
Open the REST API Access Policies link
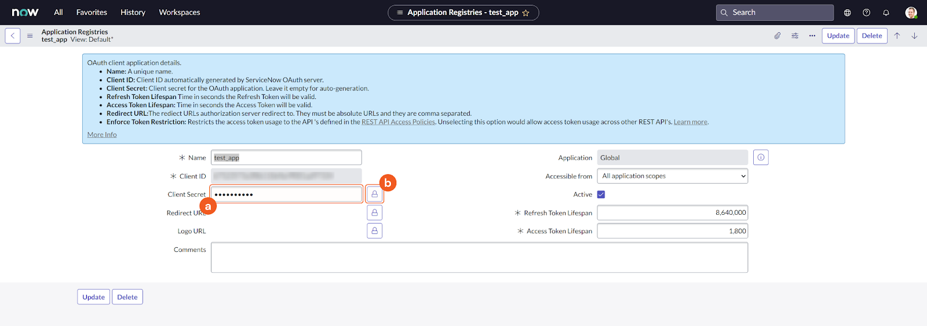(398, 122)
